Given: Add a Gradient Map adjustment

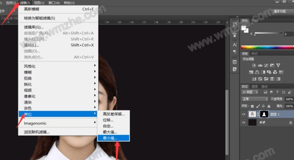Looking at the screenshot, I should click(278, 79).
